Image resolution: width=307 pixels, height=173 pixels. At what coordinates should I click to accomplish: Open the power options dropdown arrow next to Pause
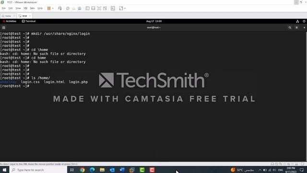click(53, 8)
